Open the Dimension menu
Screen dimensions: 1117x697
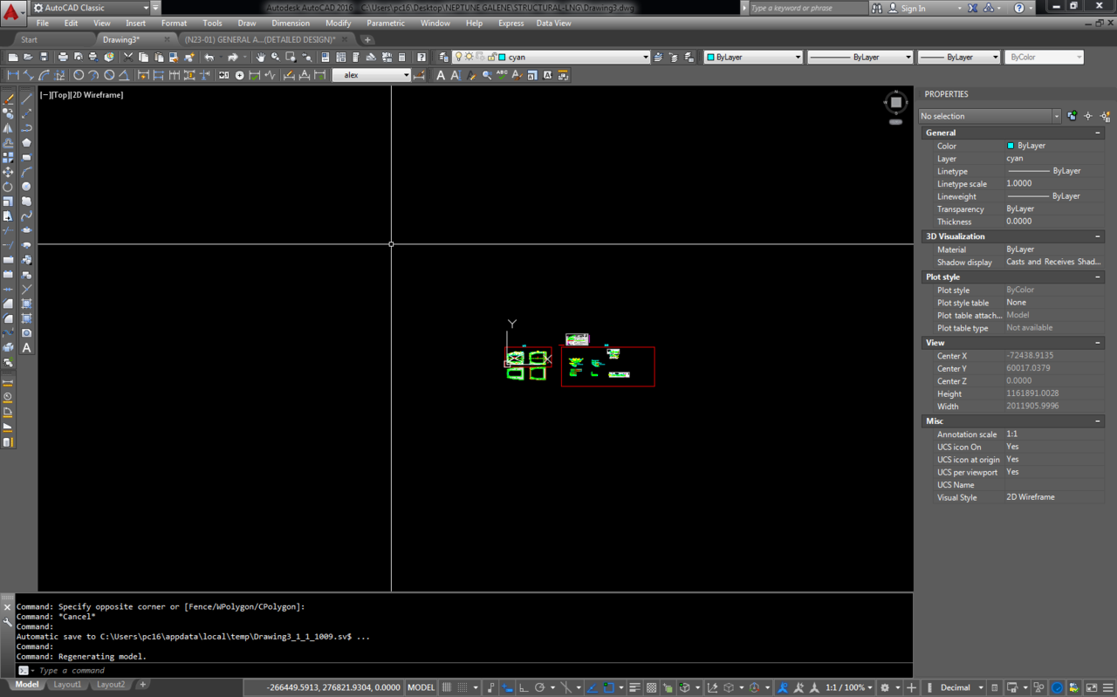pos(291,24)
